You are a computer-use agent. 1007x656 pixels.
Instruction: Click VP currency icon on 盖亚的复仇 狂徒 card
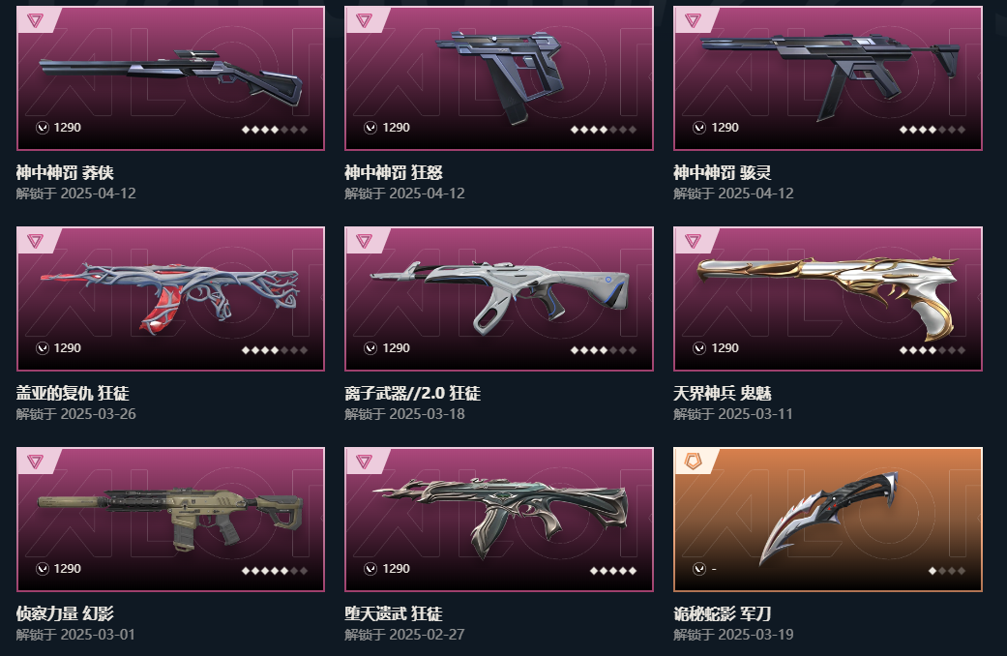click(43, 348)
